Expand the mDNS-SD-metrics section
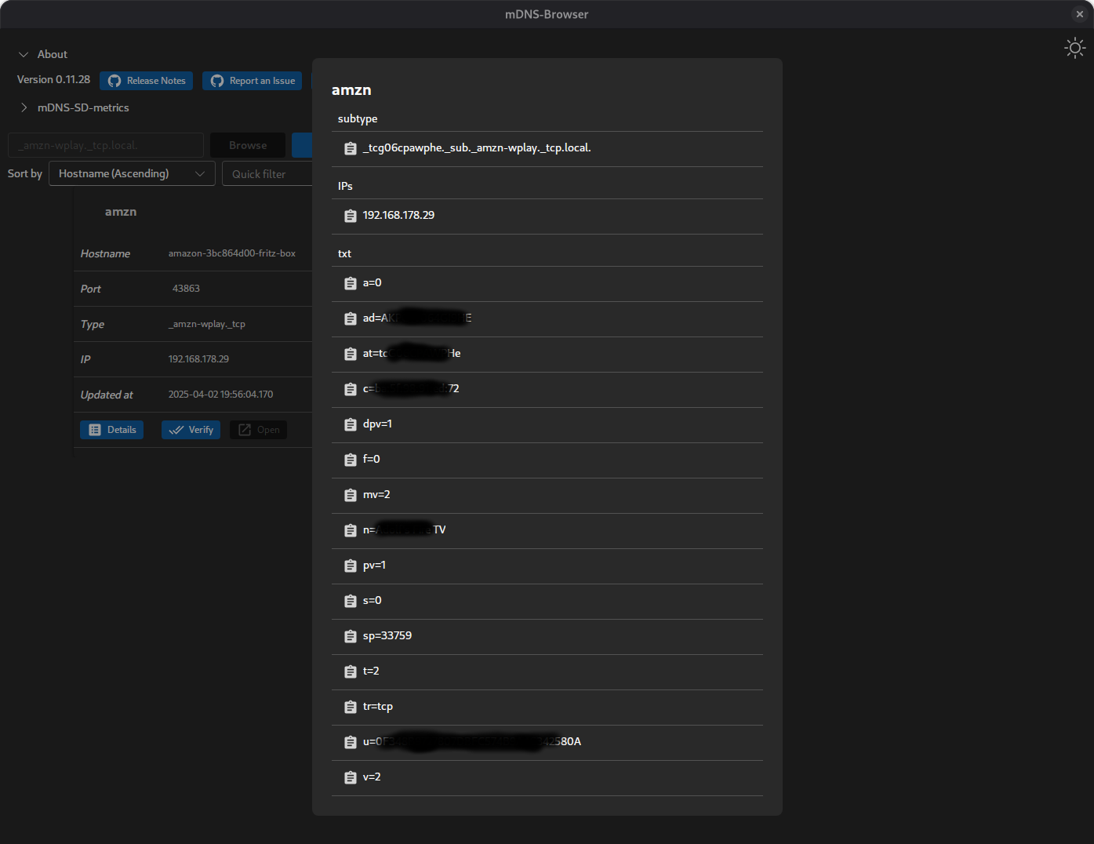This screenshot has height=844, width=1094. 24,107
